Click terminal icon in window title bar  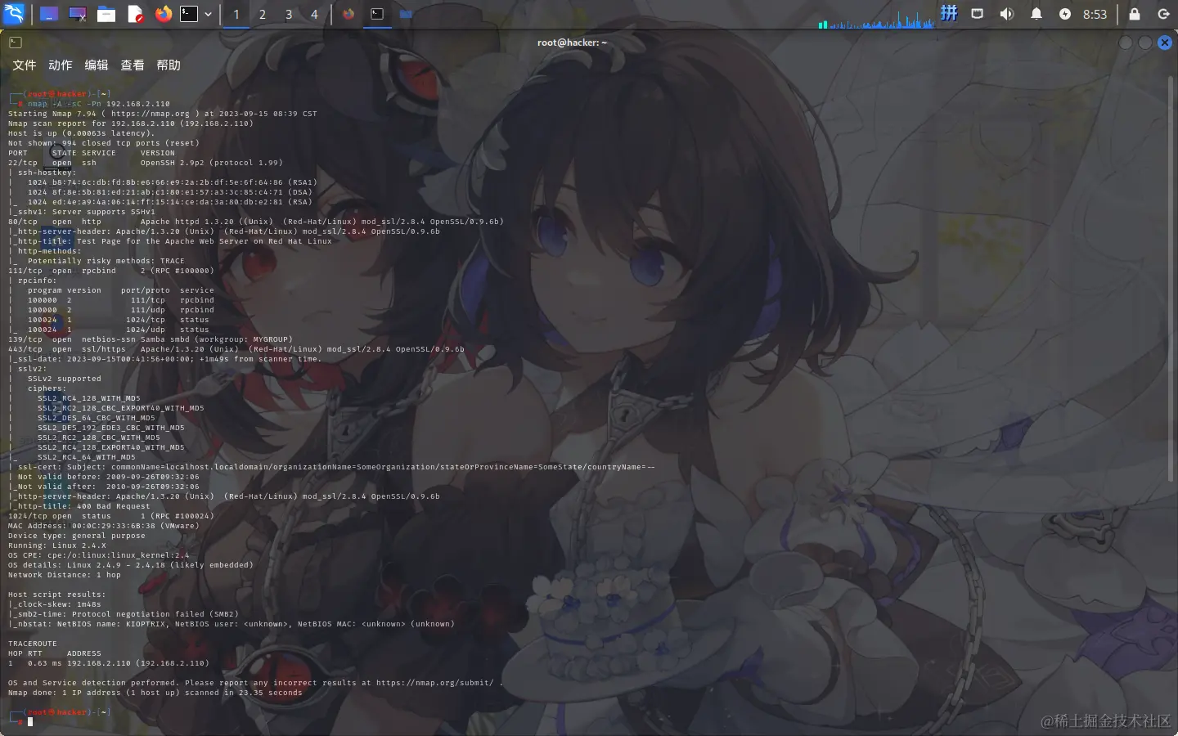[16, 43]
